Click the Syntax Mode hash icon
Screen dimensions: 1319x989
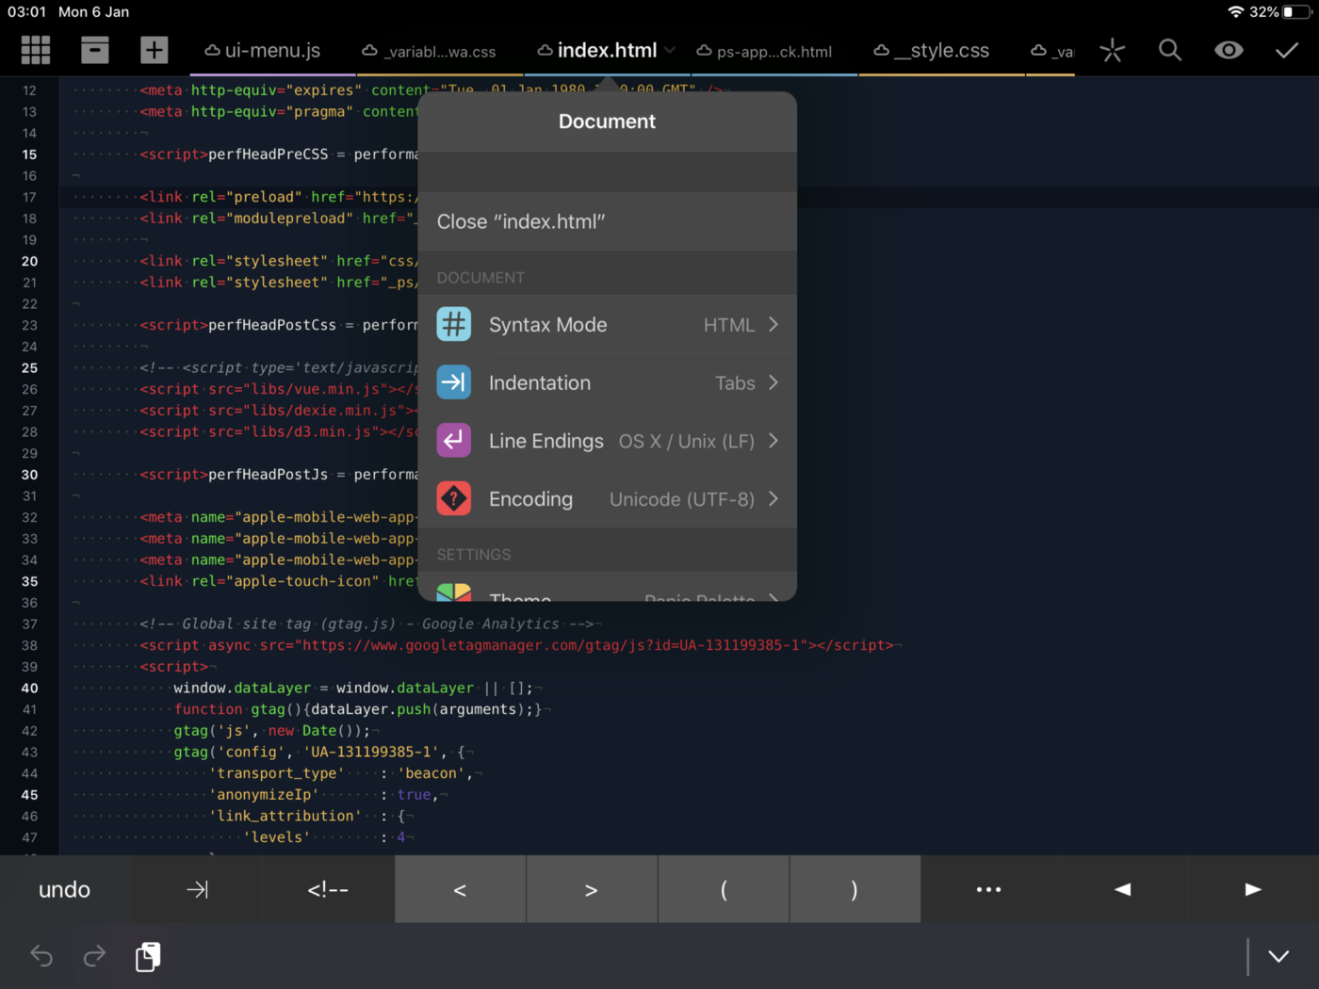[x=454, y=325]
